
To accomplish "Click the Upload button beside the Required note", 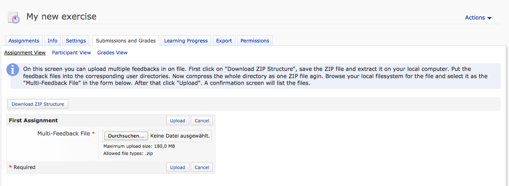I will (177, 167).
